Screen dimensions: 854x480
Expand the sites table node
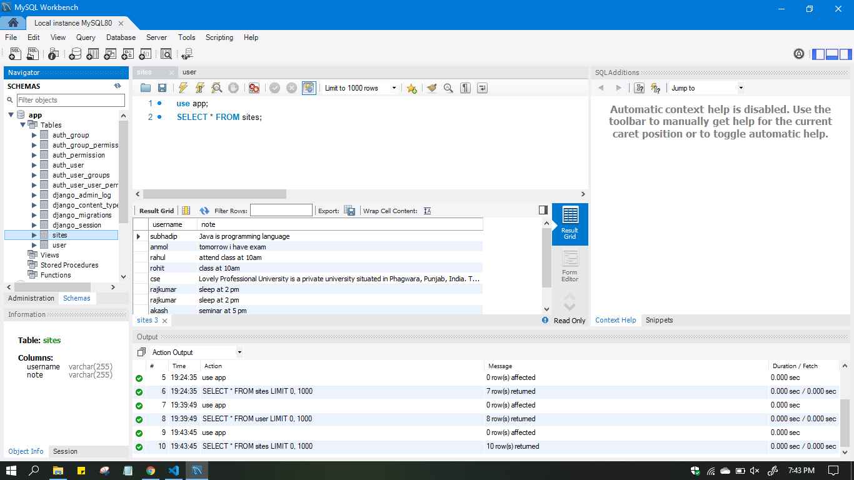[34, 235]
